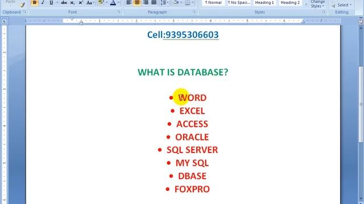Click ACCESS bullet item
This screenshot has height=204, width=364.
[192, 124]
